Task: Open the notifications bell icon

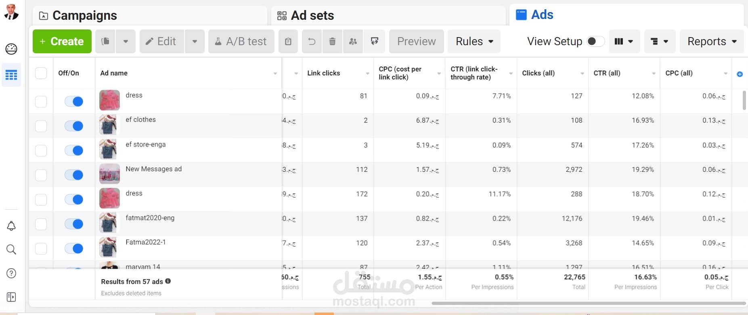Action: (x=11, y=226)
